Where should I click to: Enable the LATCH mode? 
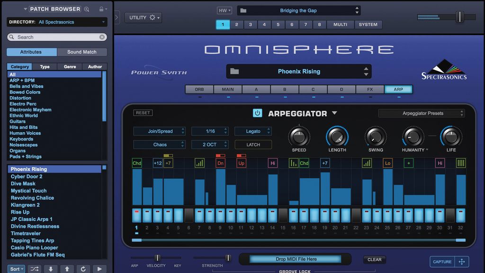pyautogui.click(x=253, y=144)
